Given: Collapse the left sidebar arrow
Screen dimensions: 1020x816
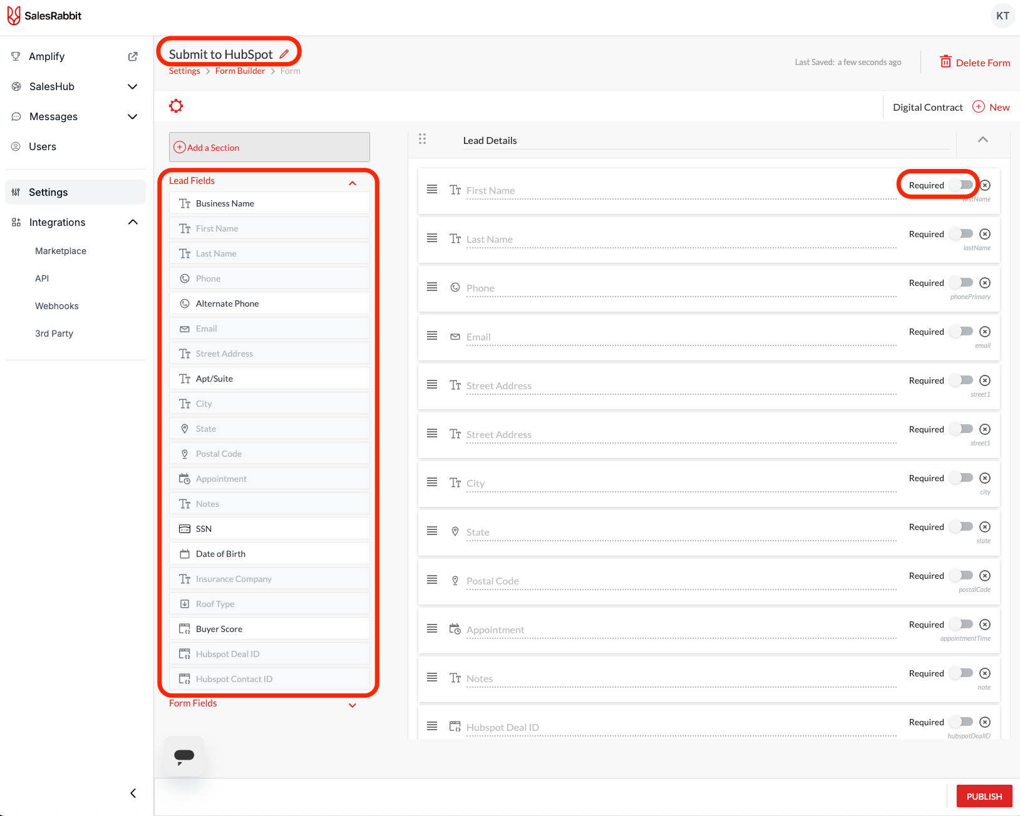Looking at the screenshot, I should (133, 793).
